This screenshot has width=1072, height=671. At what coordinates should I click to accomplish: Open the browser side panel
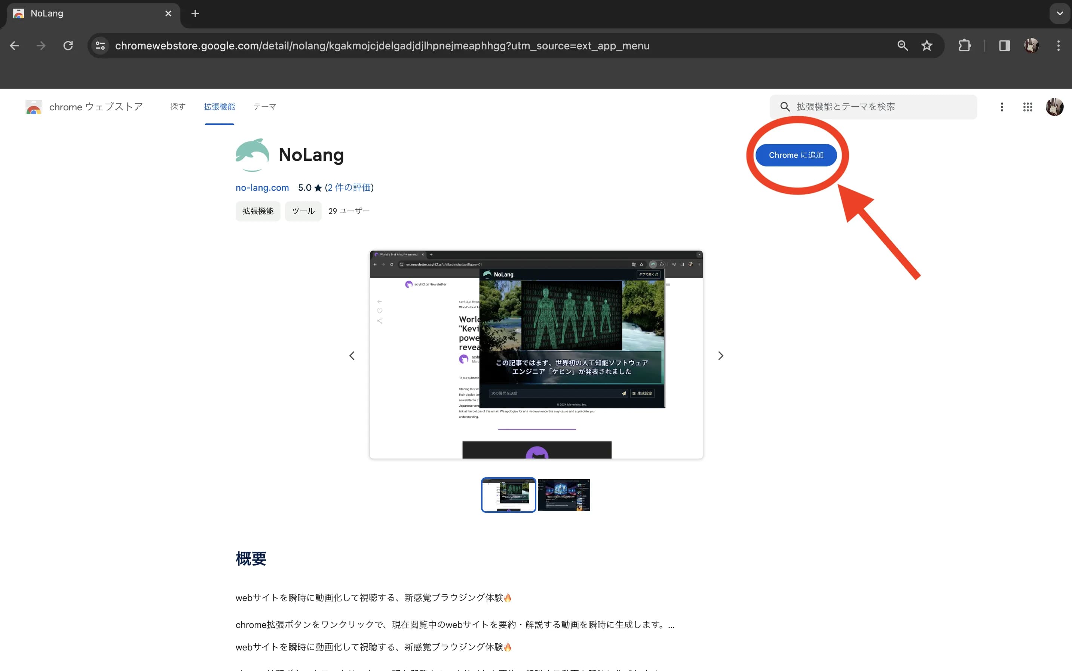[1005, 46]
